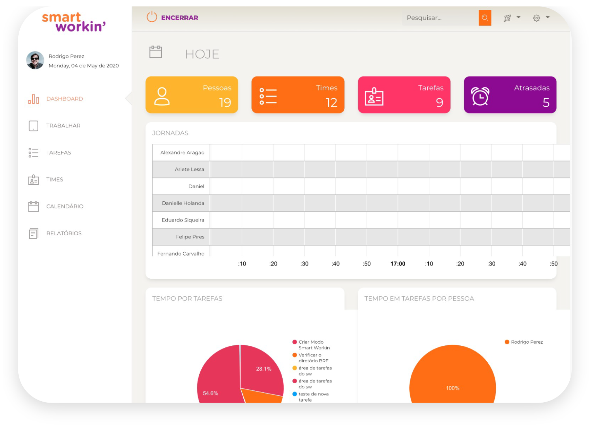Open the settings gear icon
589x428 pixels.
click(x=536, y=18)
